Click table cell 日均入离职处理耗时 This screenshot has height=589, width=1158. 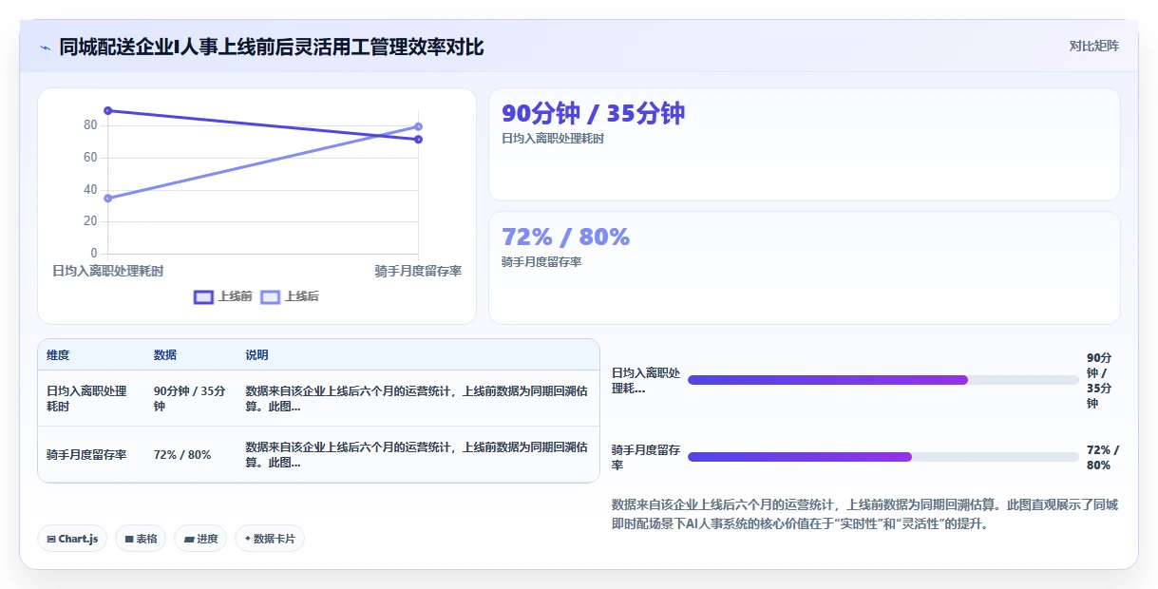tap(86, 398)
